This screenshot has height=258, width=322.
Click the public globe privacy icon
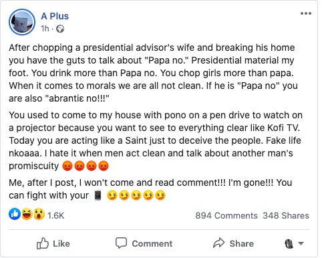[60, 29]
